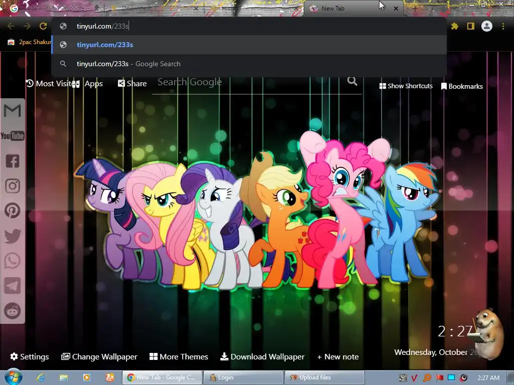Switch to the Upload files taskbar window
The image size is (514, 385).
click(x=325, y=377)
